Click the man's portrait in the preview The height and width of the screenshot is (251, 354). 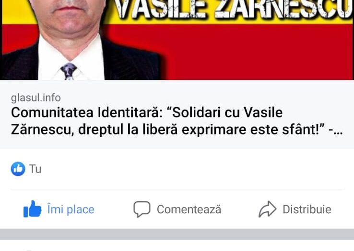pos(77,40)
